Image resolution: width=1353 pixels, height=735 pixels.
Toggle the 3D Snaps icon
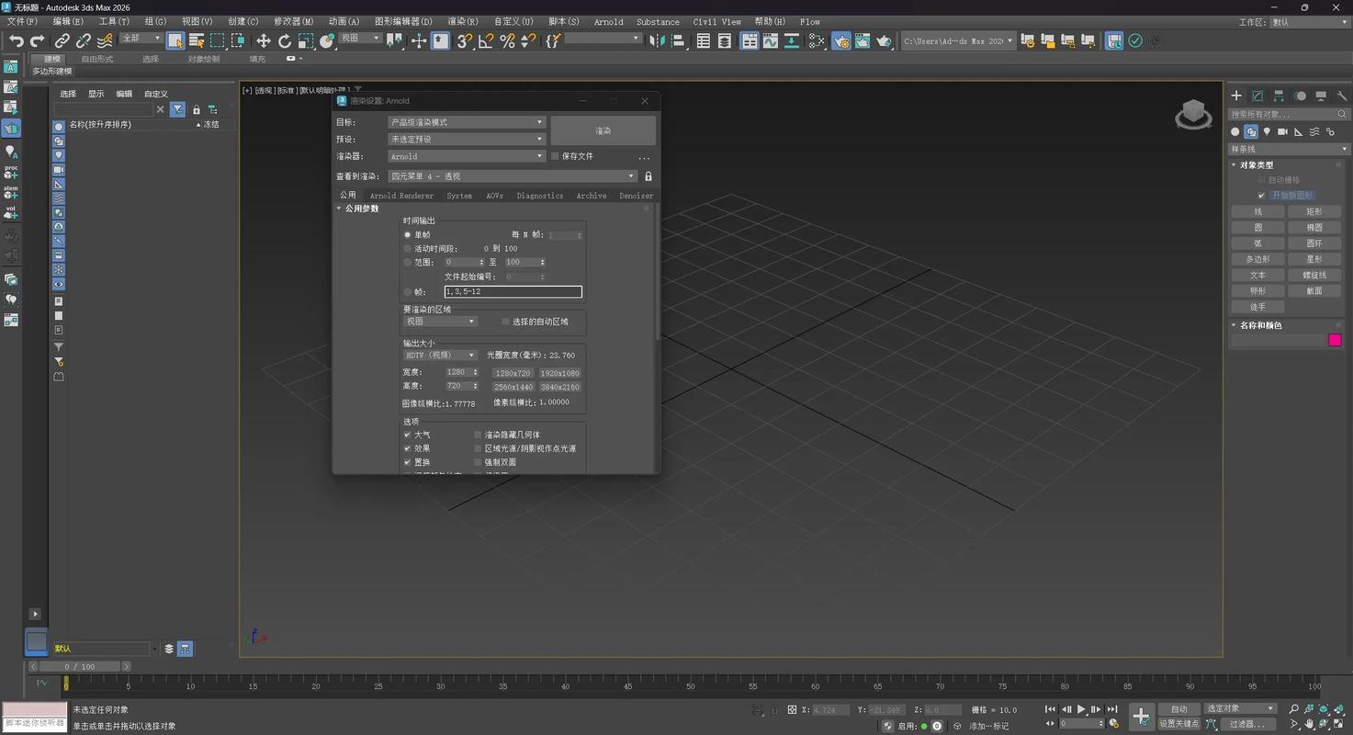[465, 40]
